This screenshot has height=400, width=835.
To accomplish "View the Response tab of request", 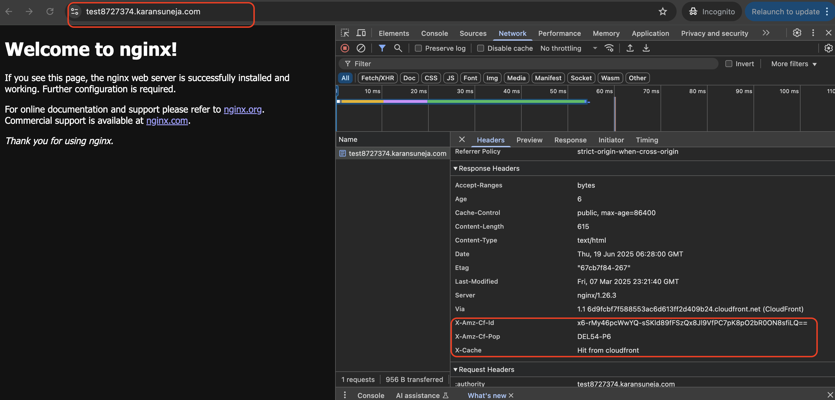I will click(570, 140).
